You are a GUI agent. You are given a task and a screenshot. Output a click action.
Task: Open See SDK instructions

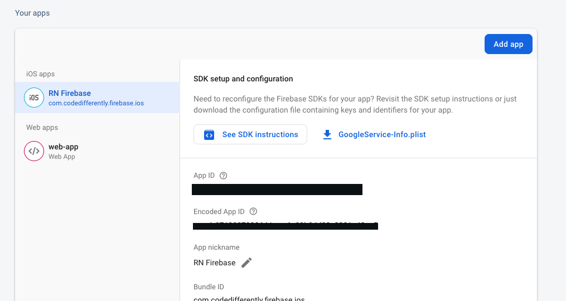[x=250, y=134]
